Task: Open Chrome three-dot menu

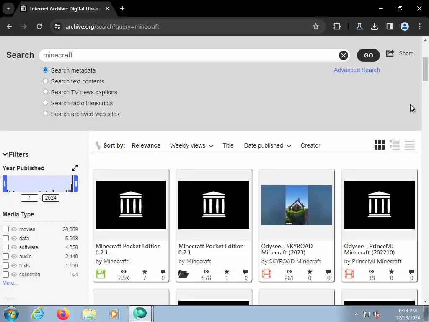Action: coord(420,26)
